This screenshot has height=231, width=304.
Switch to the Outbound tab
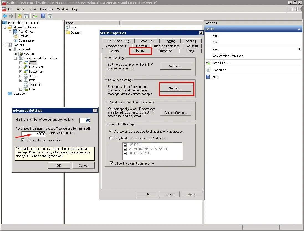pos(165,51)
